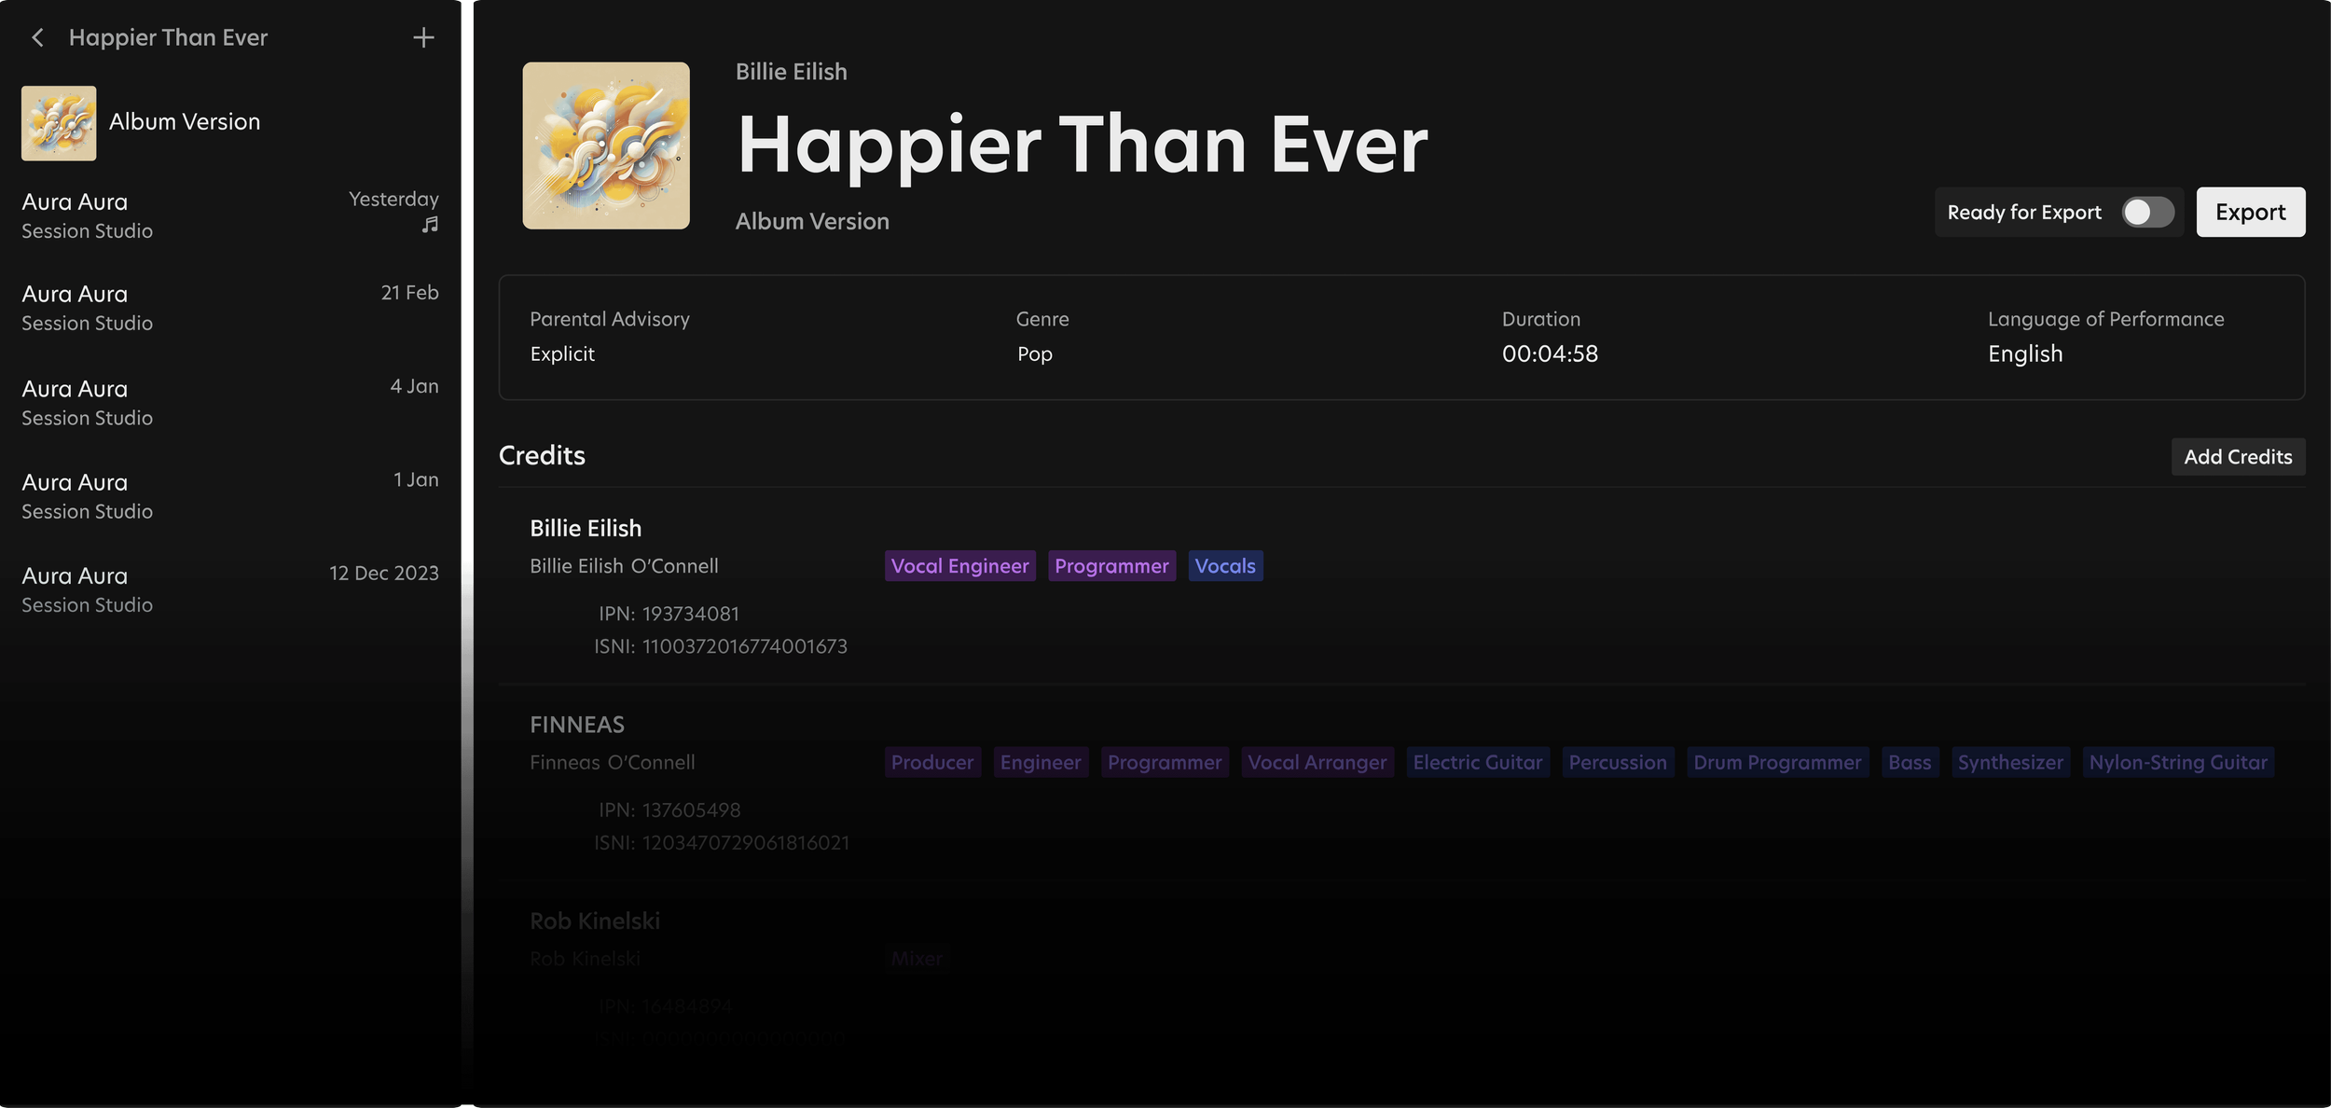Click the Add Credits button

click(2238, 457)
